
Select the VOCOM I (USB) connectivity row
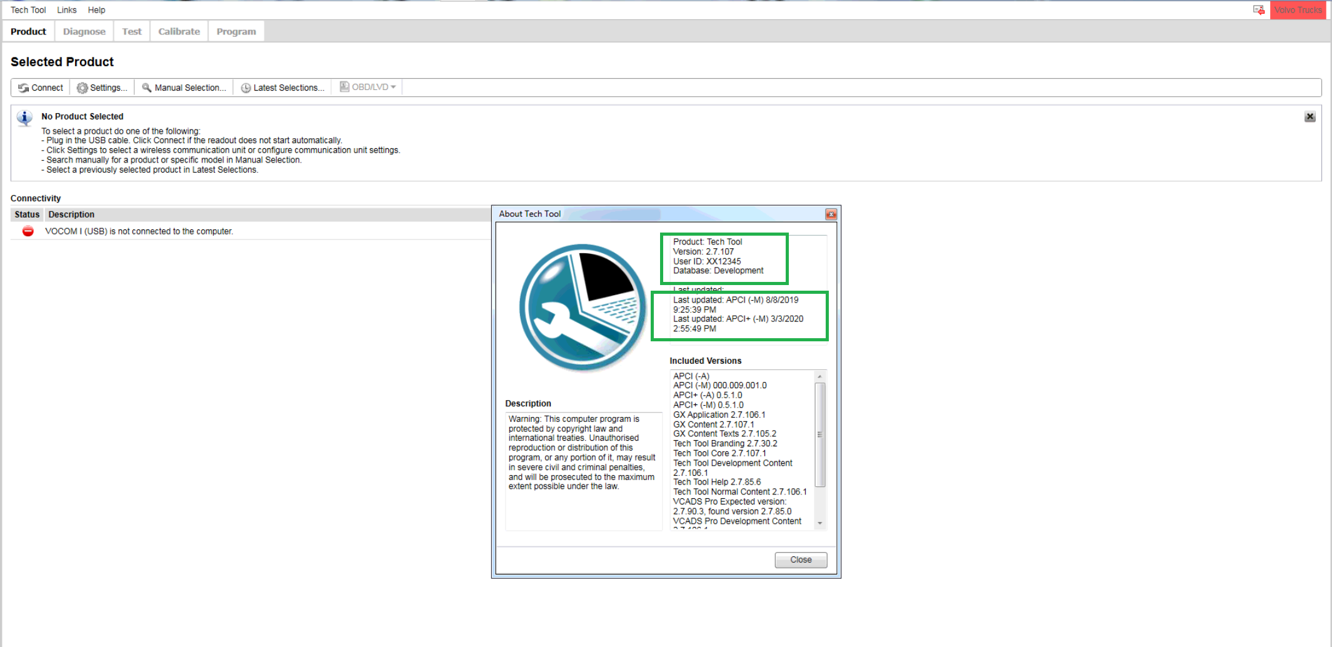pos(251,231)
